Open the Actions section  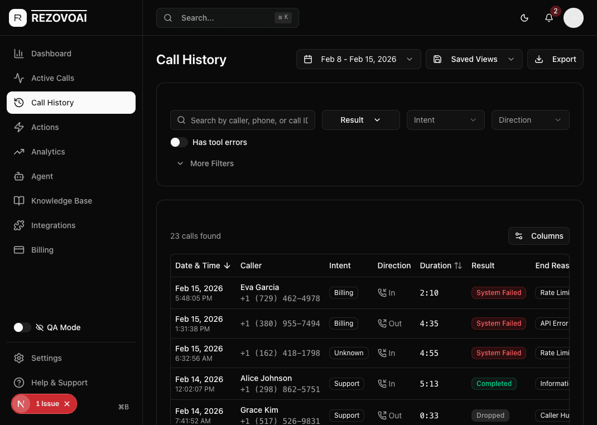(45, 127)
